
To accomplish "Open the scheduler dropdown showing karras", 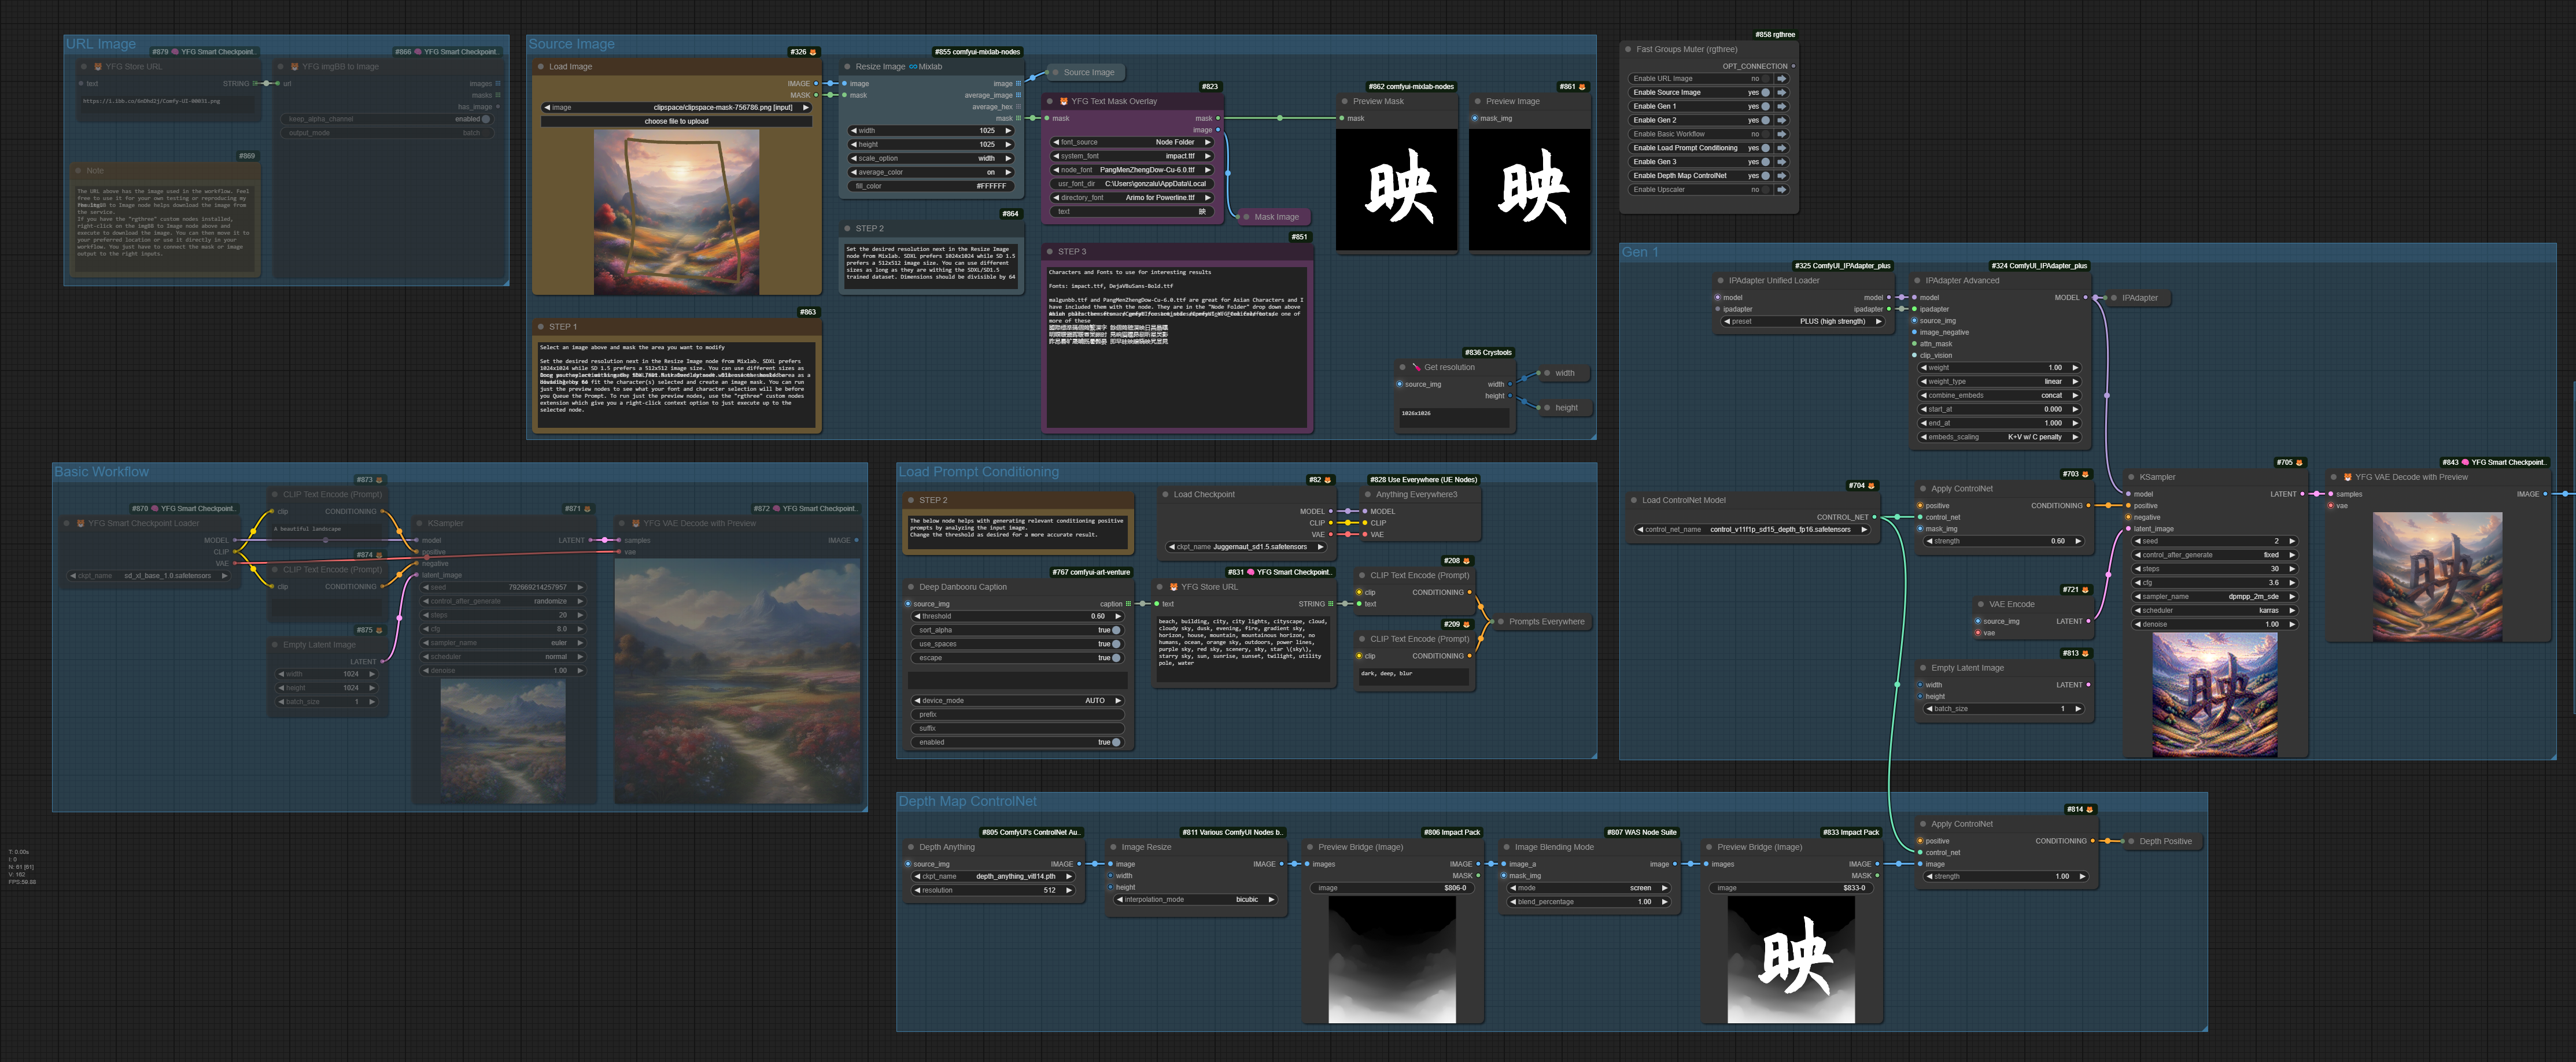I will (2214, 610).
